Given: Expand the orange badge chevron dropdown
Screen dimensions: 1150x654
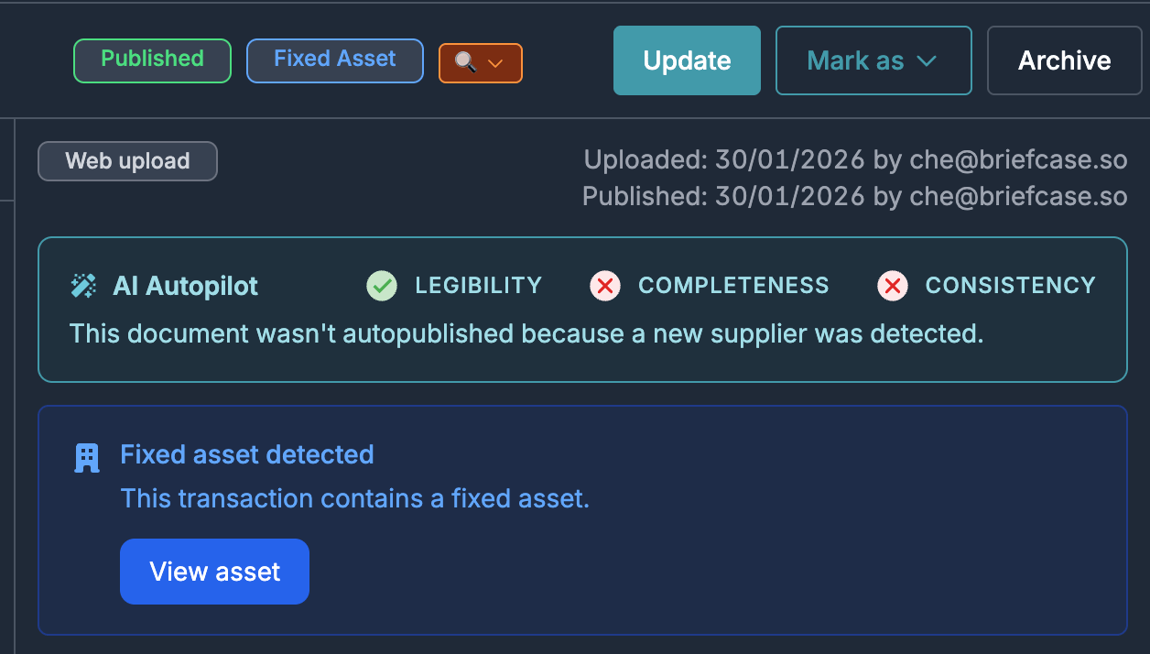Looking at the screenshot, I should tap(495, 63).
